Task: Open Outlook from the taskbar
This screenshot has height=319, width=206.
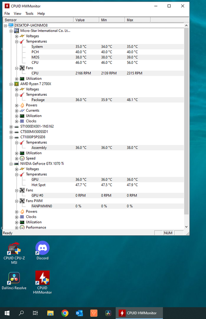Action: point(79,313)
